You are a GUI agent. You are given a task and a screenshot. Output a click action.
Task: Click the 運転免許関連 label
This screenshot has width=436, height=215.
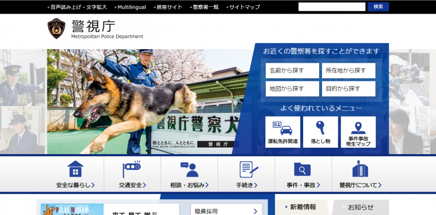point(283,141)
